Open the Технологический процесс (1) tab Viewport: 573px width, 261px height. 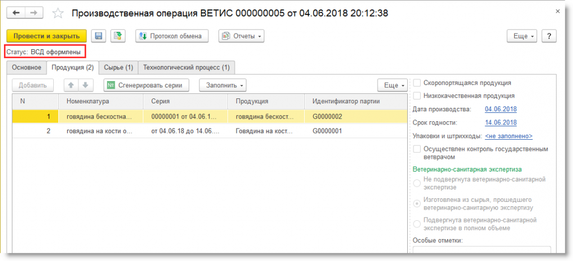(x=186, y=68)
